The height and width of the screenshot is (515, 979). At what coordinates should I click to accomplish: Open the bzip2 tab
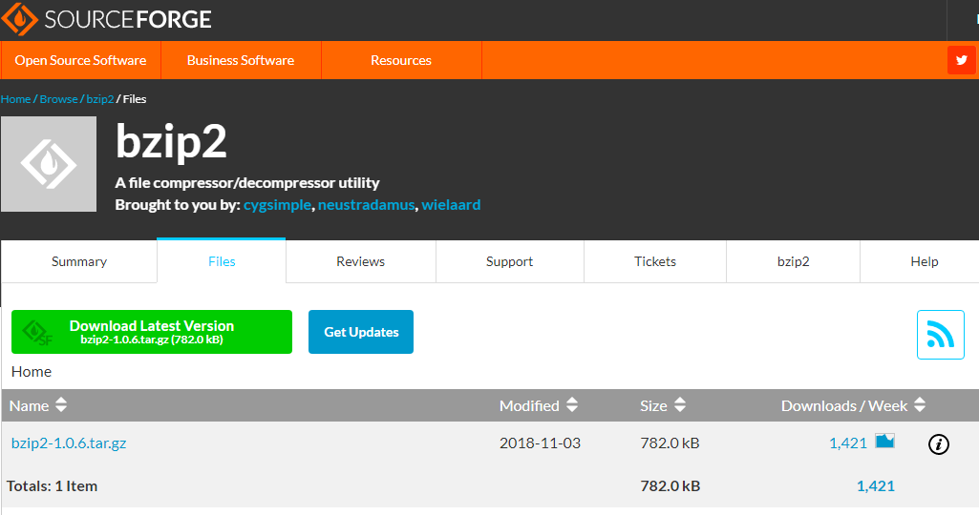(x=793, y=262)
